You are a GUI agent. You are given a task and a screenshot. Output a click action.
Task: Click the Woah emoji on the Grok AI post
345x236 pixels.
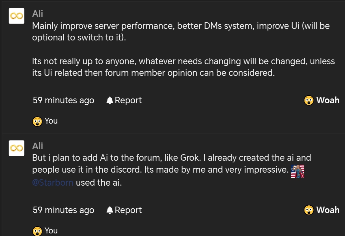point(309,210)
